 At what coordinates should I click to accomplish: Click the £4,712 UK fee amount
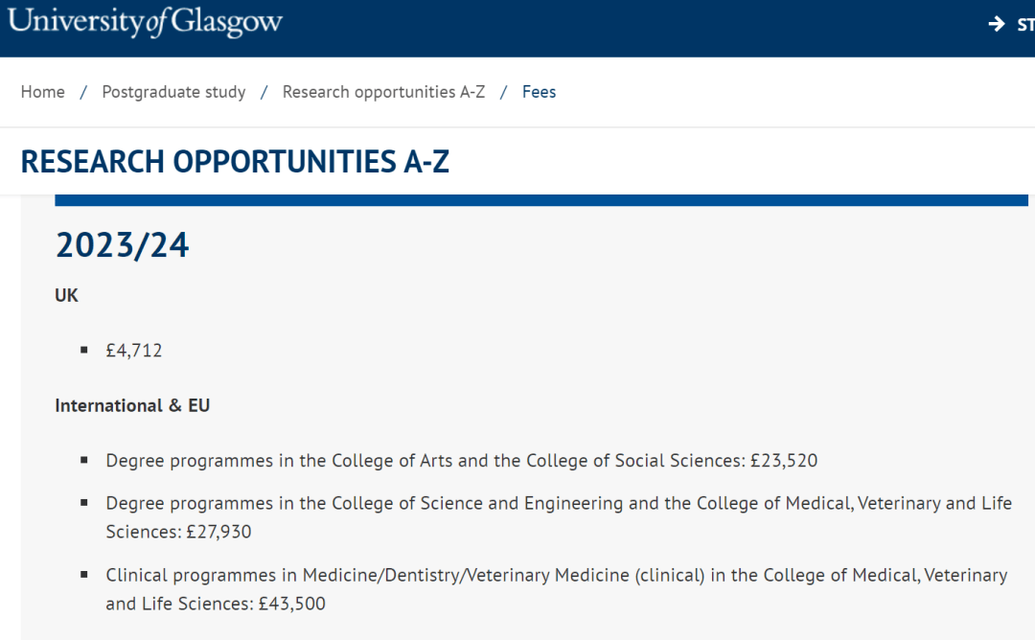134,351
